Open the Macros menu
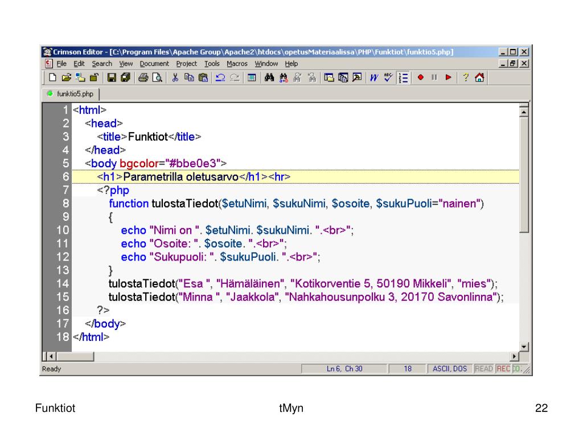Viewport: 583px width, 437px height. (237, 64)
